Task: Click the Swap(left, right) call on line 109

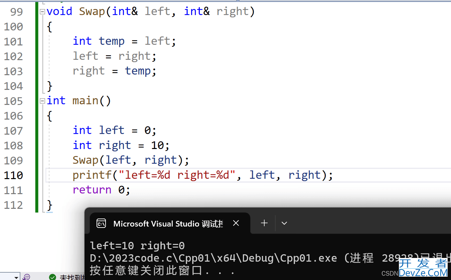Action: tap(131, 160)
